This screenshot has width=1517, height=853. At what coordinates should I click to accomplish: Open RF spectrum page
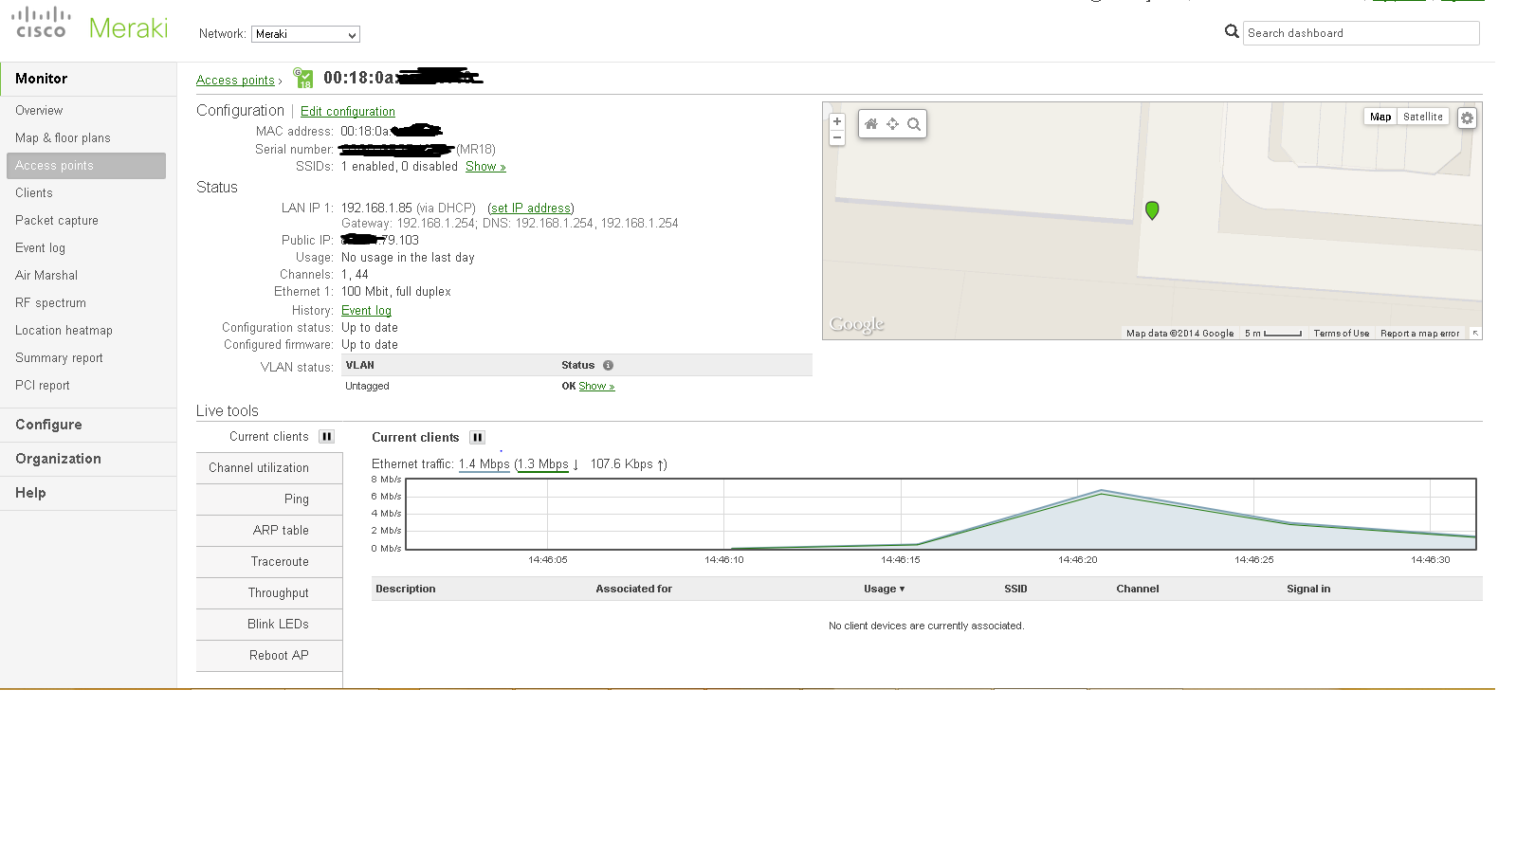[50, 303]
